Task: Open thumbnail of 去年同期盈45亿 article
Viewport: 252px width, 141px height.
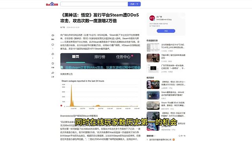Action: point(153,47)
